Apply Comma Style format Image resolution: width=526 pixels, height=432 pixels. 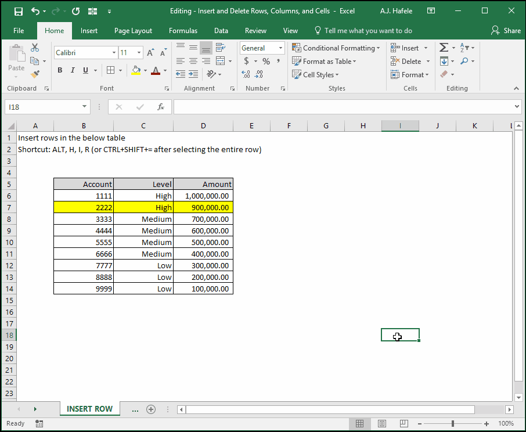click(278, 61)
